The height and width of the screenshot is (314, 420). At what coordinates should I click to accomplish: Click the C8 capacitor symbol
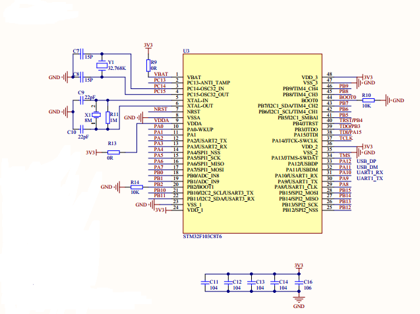(x=82, y=77)
